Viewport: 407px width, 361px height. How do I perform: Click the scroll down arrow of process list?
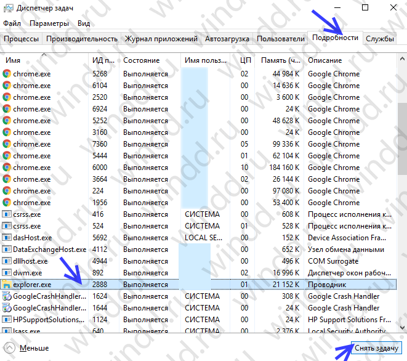[x=402, y=328]
